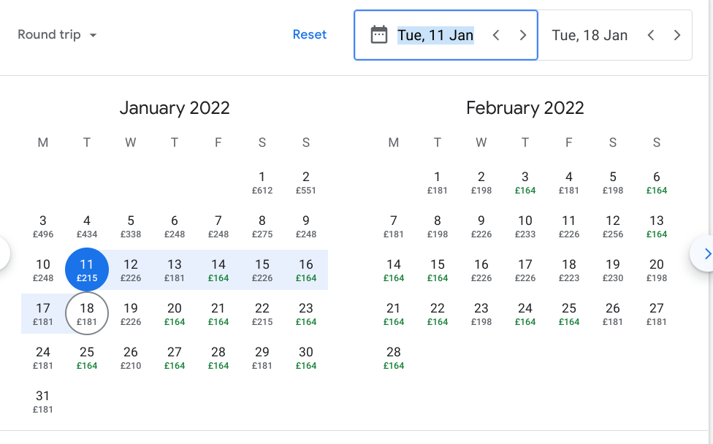The width and height of the screenshot is (713, 444).
Task: Choose 25 January priced £164
Action: tap(87, 357)
